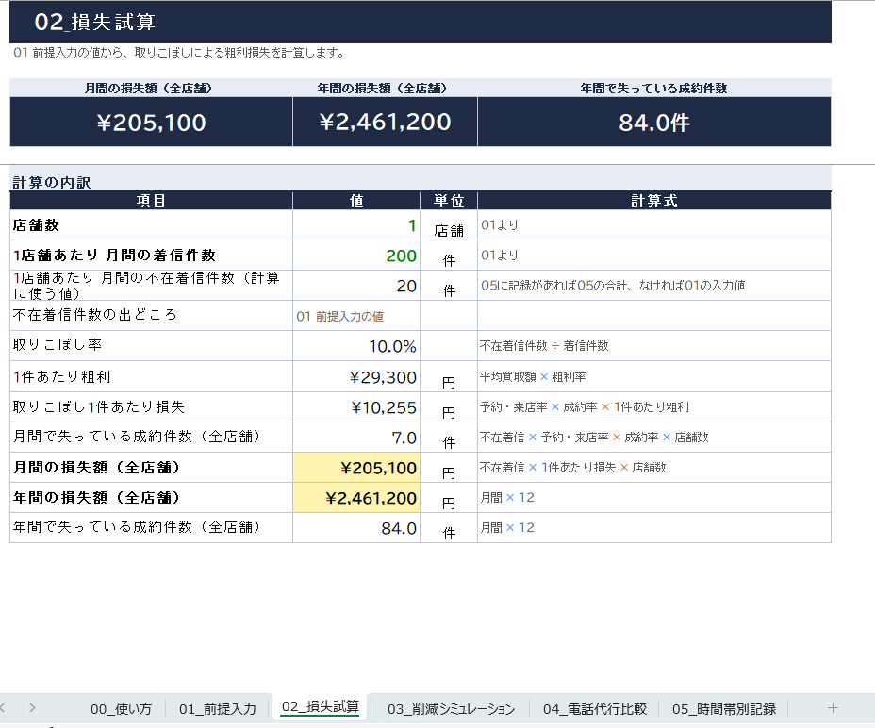The image size is (875, 728).
Task: Select the yellow ¥2,461,200 cell
Action: click(356, 497)
